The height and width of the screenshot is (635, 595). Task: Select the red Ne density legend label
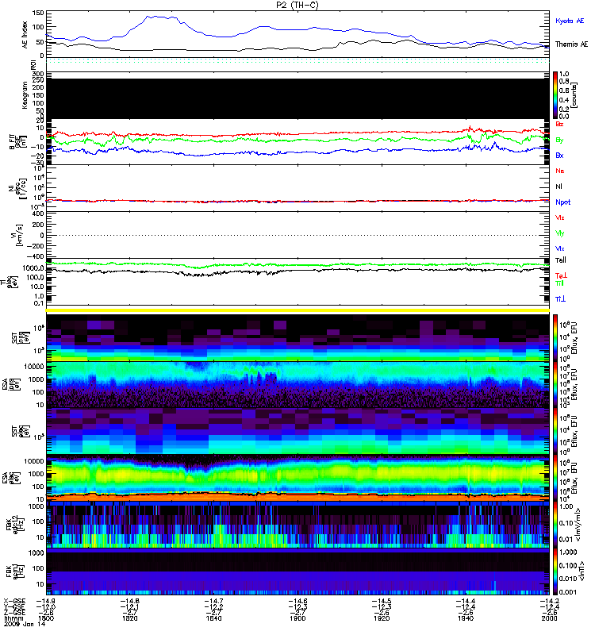tap(560, 171)
